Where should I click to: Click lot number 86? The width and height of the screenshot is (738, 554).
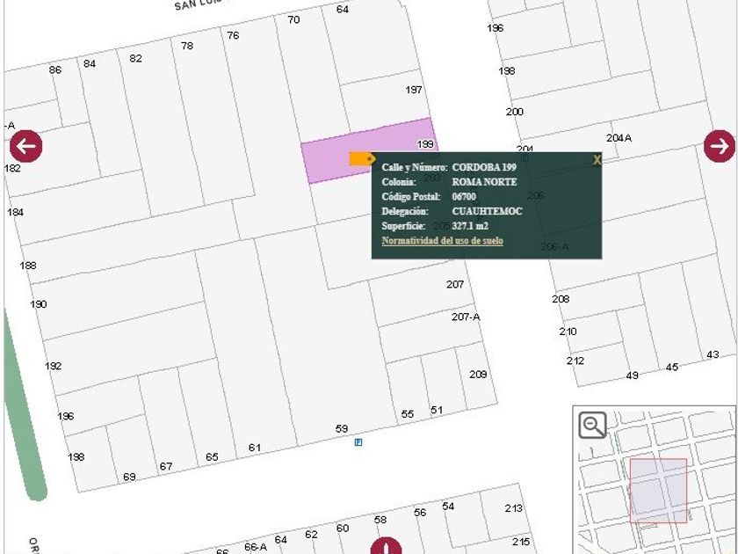coord(55,69)
